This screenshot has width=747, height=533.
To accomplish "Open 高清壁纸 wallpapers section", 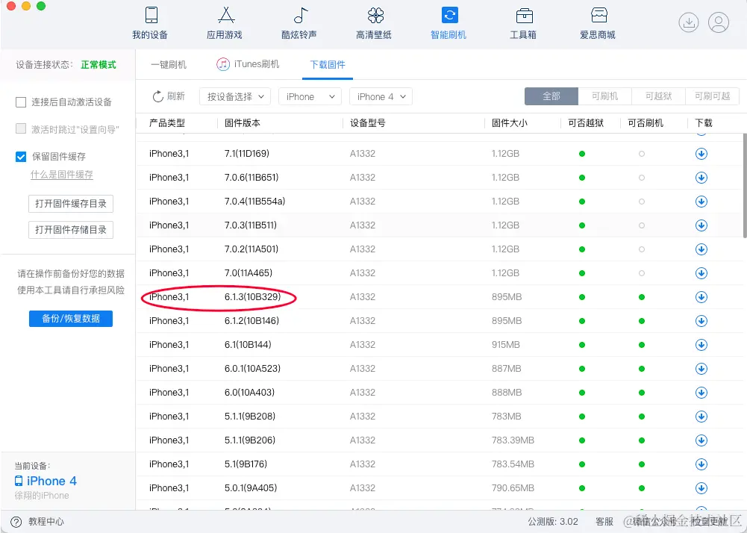I will click(x=374, y=23).
